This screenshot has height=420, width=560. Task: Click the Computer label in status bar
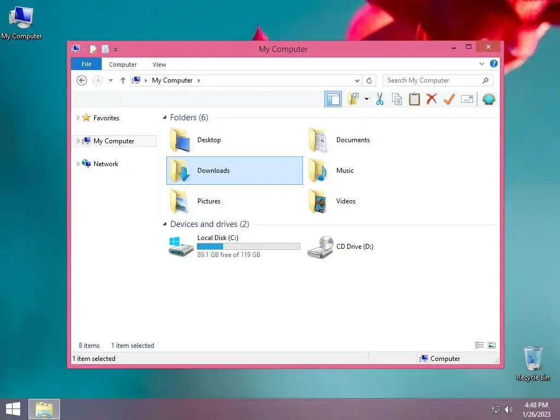pos(445,359)
